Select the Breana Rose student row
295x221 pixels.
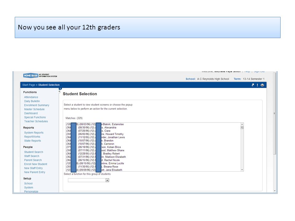[x=153, y=167]
